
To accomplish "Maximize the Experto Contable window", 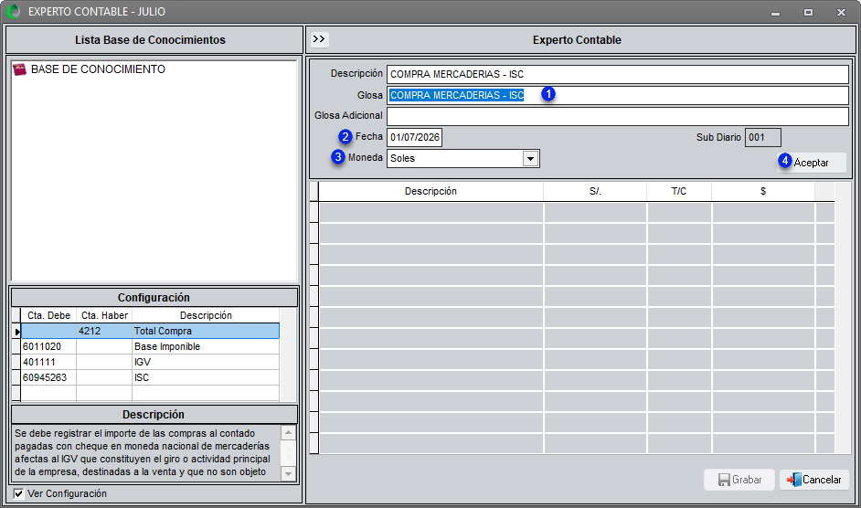I will 808,12.
